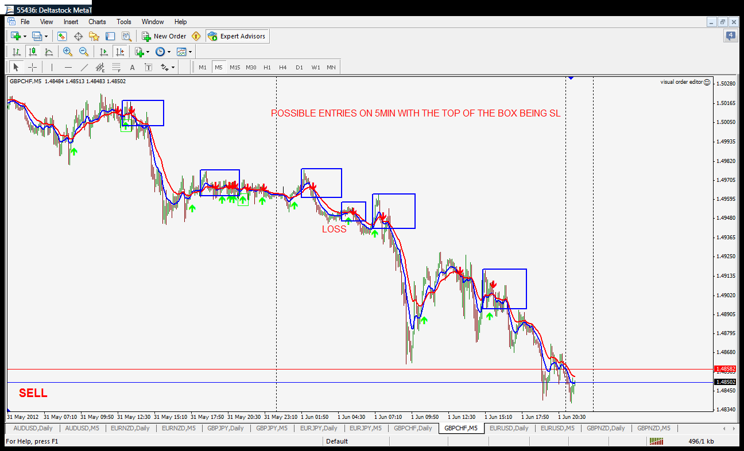Click the New Order button
Viewport: 744px width, 451px height.
point(164,36)
